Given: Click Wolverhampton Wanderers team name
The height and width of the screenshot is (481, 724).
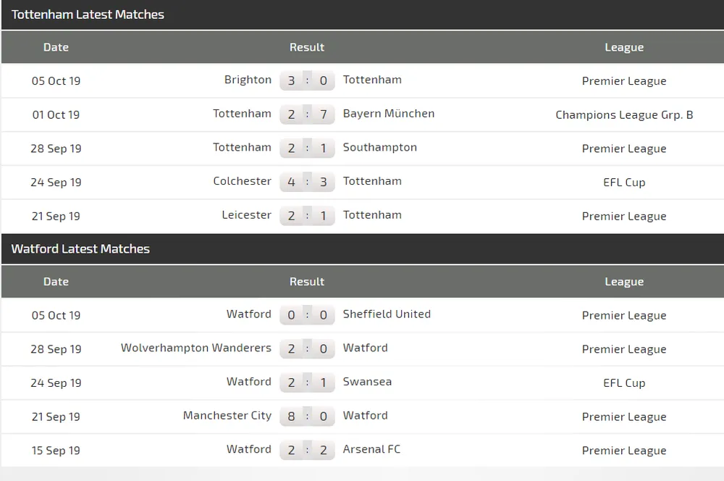Looking at the screenshot, I should (196, 348).
